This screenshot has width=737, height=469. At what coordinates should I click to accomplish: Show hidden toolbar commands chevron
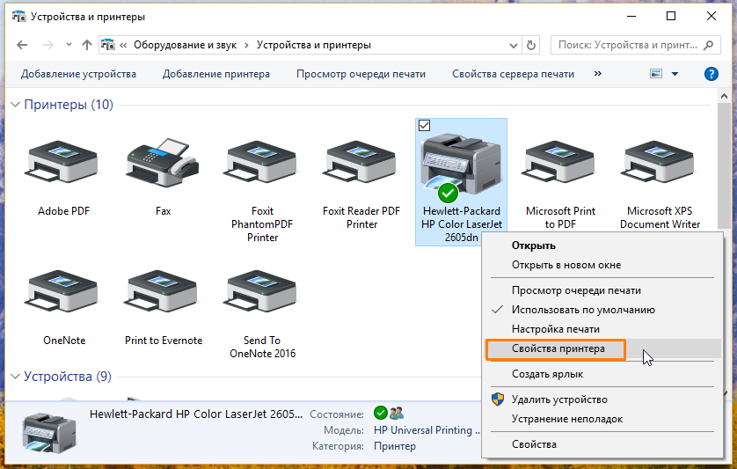(x=598, y=74)
